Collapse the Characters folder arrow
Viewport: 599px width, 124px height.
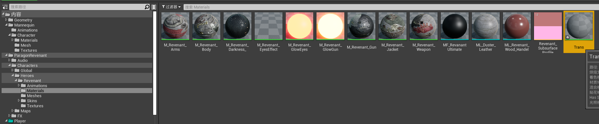coord(10,65)
